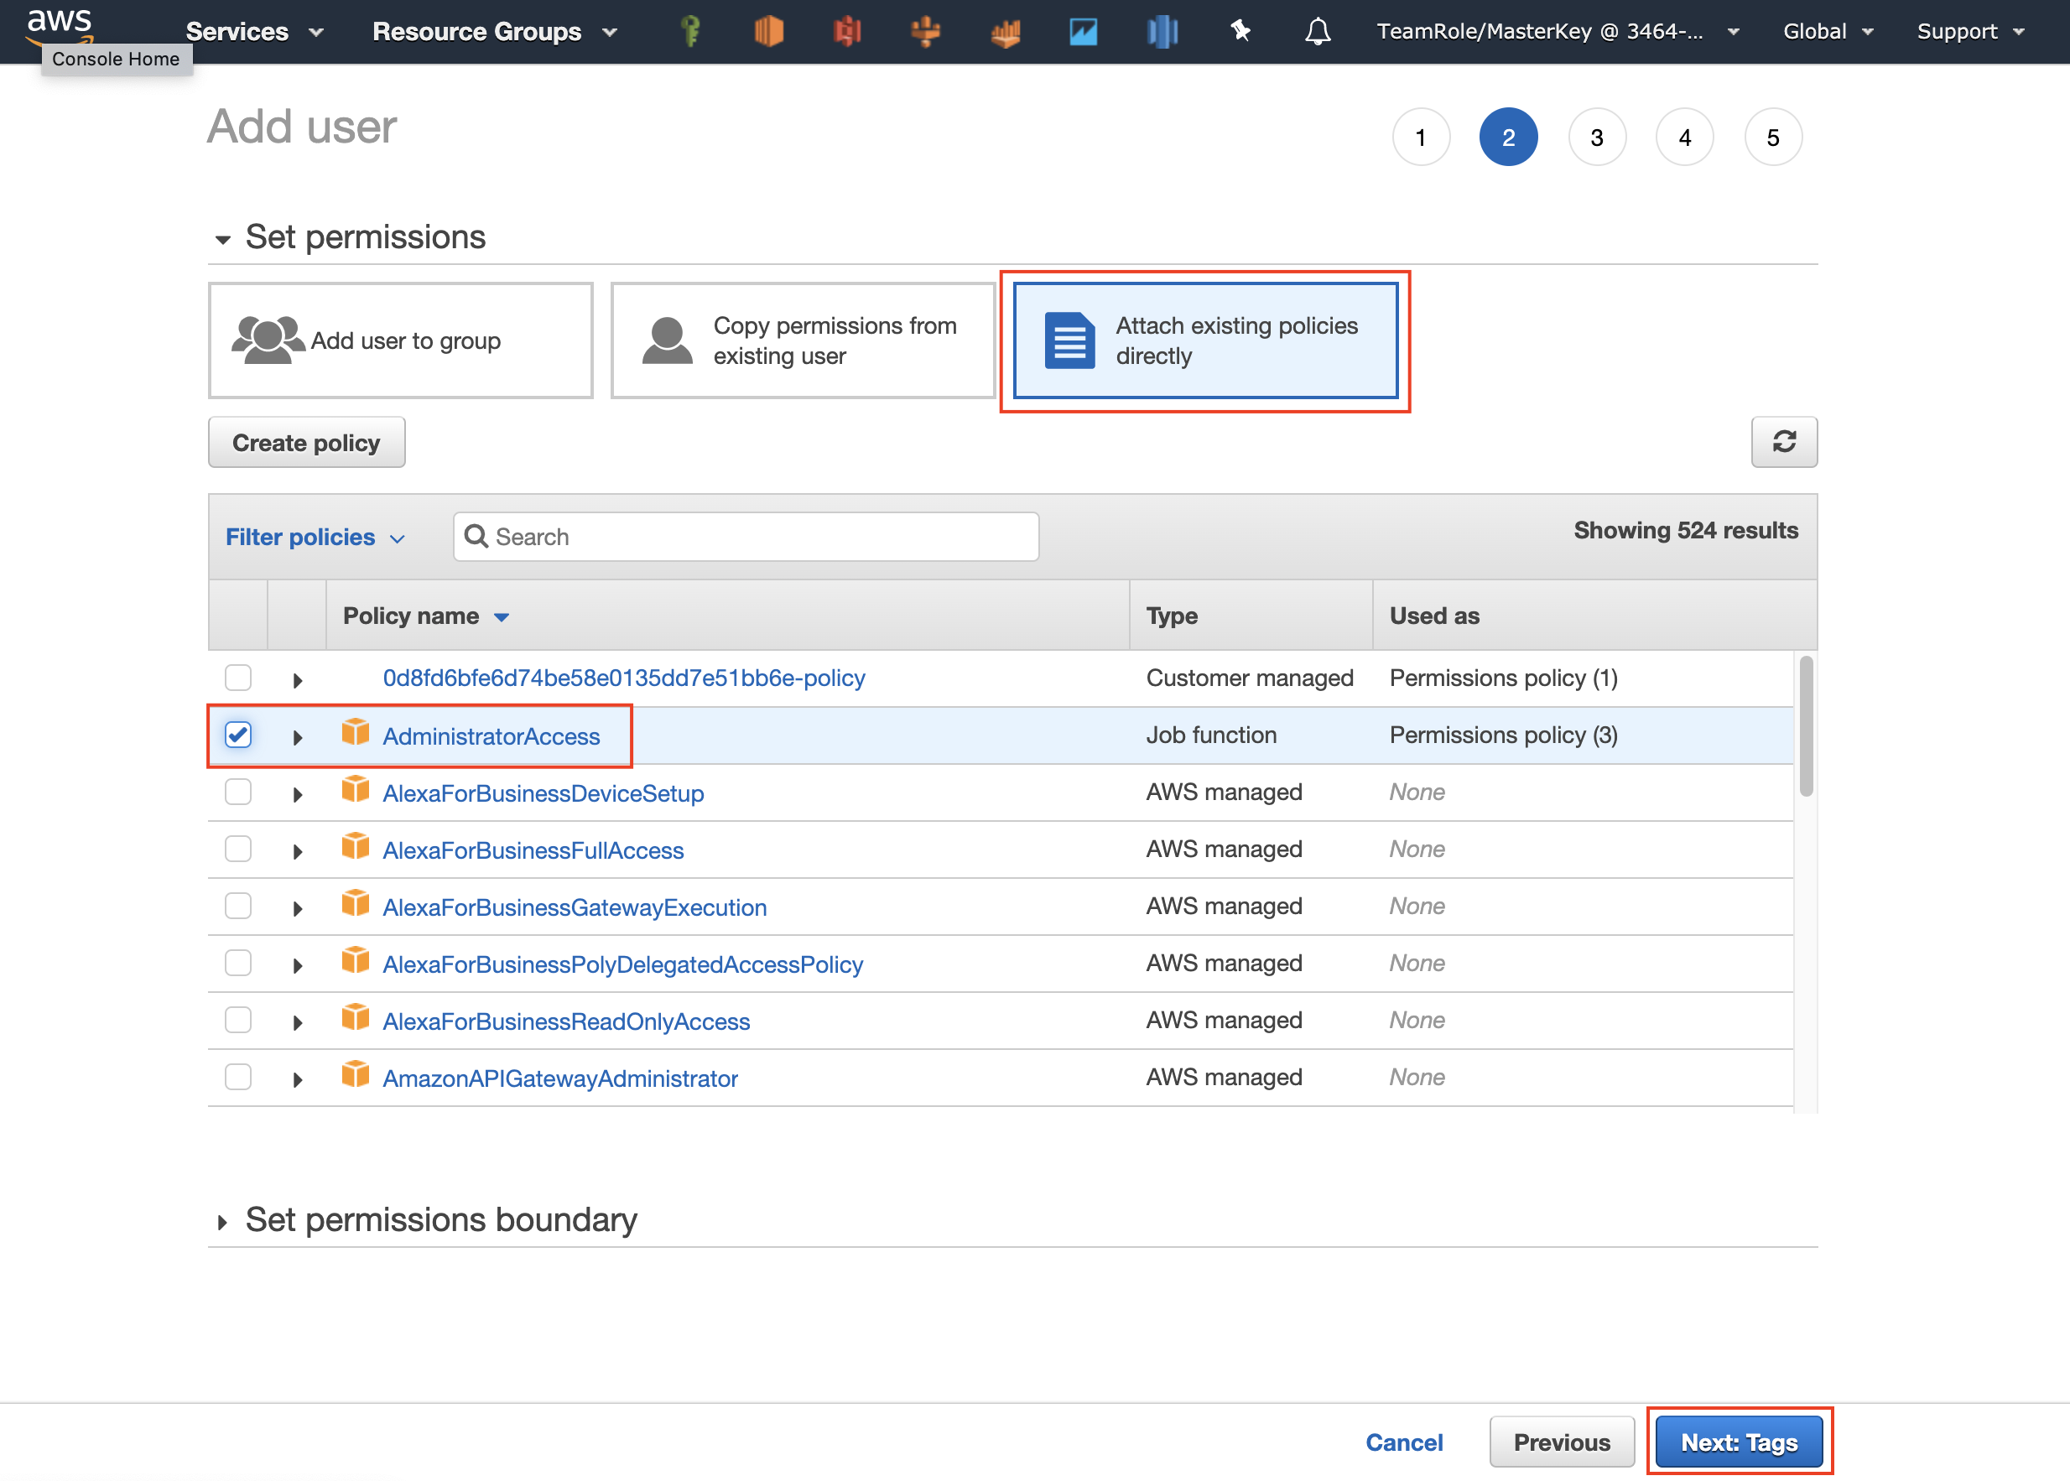Screen dimensions: 2070x1481
Task: Open the AlexaForBusinessReadOnlyAccess policy link
Action: pos(565,1021)
